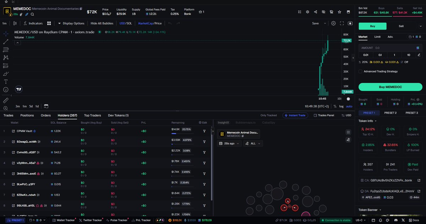
Task: Add MEMEDOC to favorites with star icon
Action: pos(339,12)
